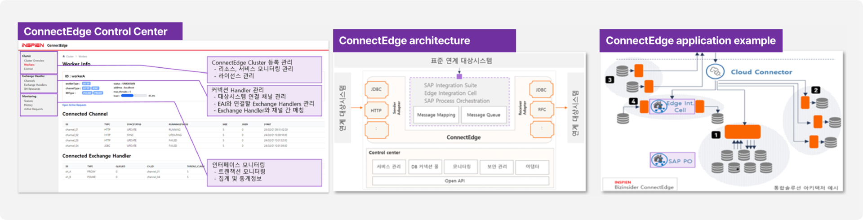Click the PROXY XHType badge
This screenshot has height=220, width=863.
(x=98, y=93)
